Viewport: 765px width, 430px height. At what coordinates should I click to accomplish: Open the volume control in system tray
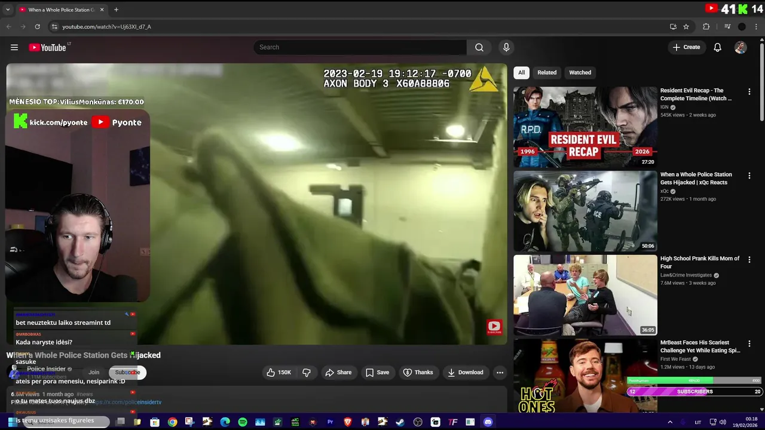(722, 422)
